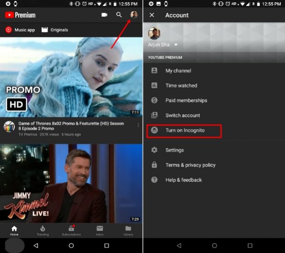Tap the YouTube Premium logo

(x=20, y=15)
